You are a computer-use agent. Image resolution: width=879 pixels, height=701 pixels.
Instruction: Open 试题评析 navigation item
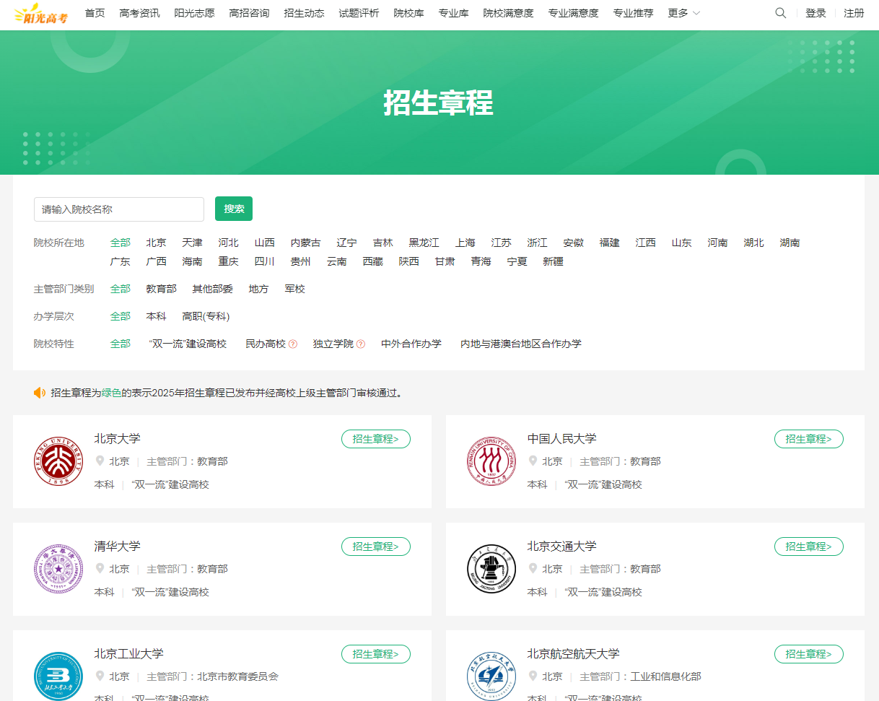tap(359, 13)
